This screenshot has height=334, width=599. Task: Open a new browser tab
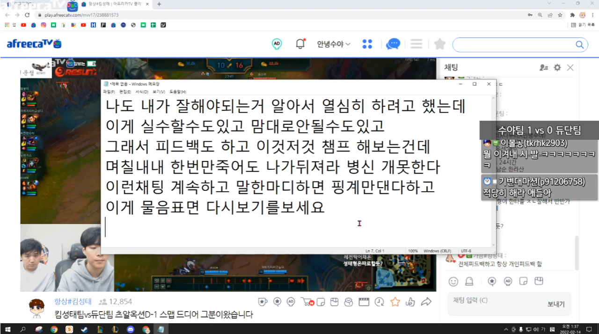click(159, 4)
